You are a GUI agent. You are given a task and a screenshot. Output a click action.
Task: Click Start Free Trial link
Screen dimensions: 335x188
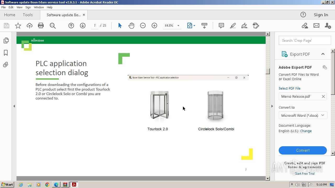tap(305, 174)
